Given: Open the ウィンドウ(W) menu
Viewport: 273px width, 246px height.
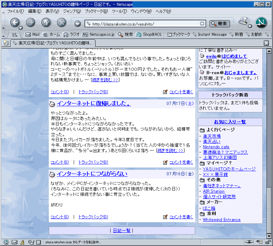Looking at the screenshot, I should coord(141,11).
